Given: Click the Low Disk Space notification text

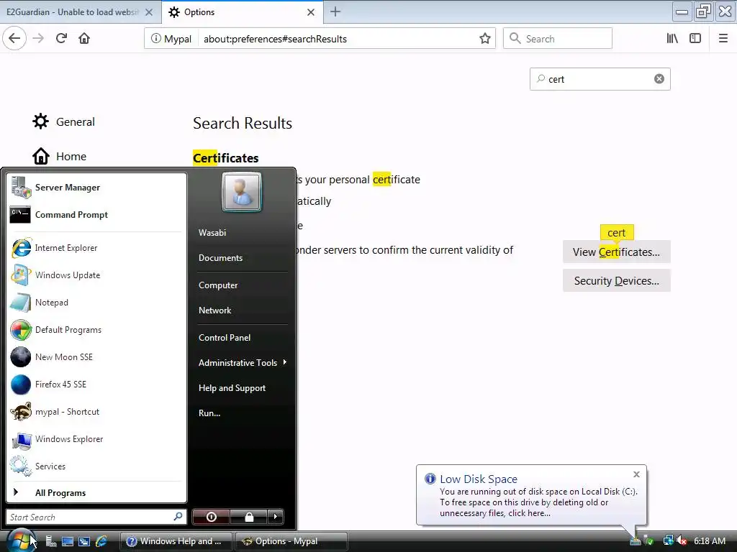Looking at the screenshot, I should click(538, 502).
